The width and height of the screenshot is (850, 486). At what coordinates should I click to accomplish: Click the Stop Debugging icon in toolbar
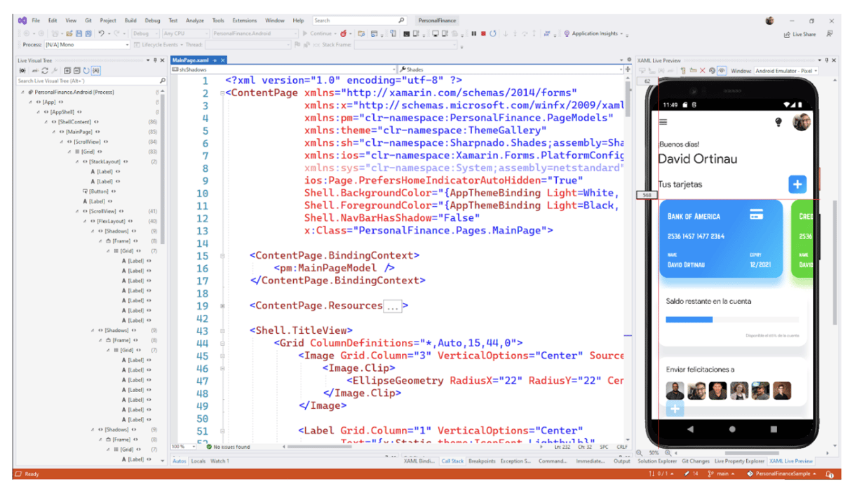point(483,33)
